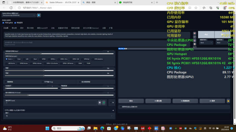
Task: Click the Windows Start button
Action: (48, 128)
